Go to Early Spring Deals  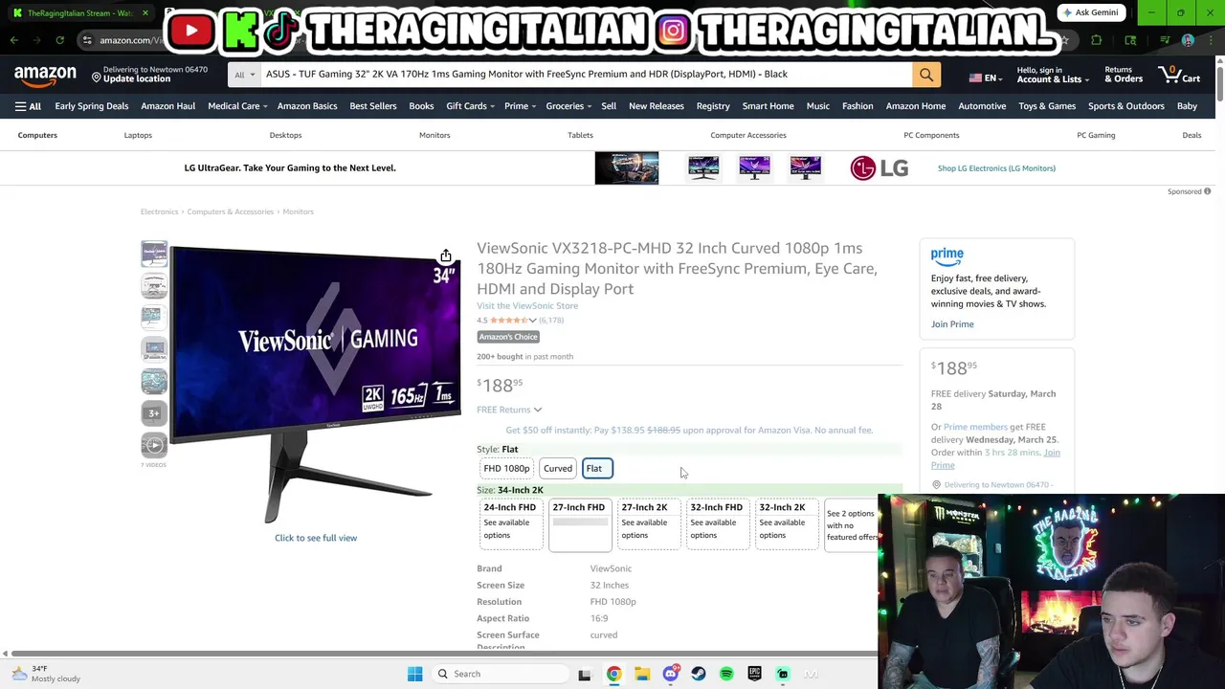(92, 106)
